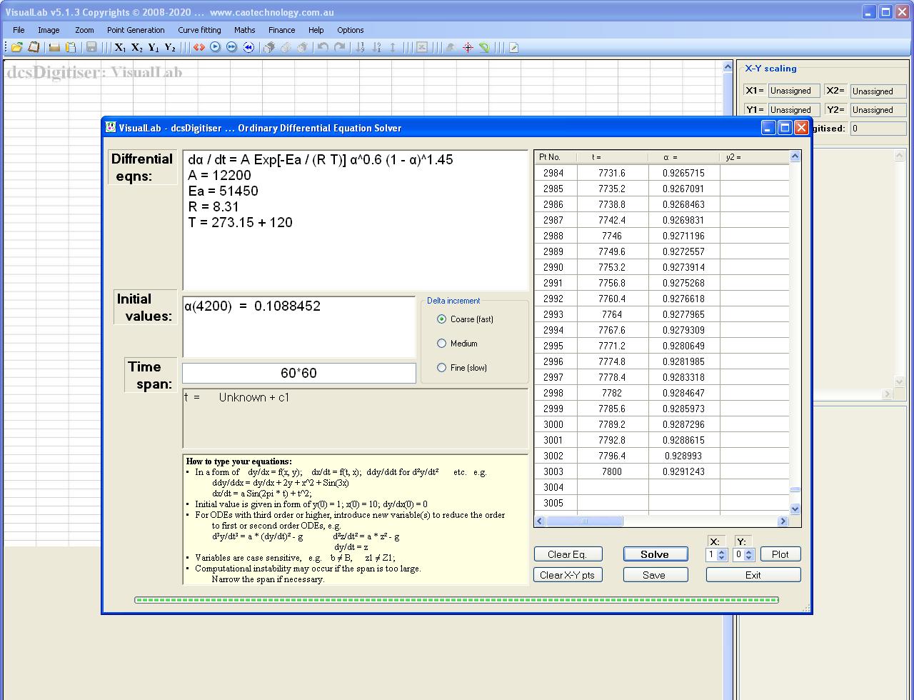Click the blue play icon on the toolbar
The height and width of the screenshot is (700, 914).
(x=216, y=47)
